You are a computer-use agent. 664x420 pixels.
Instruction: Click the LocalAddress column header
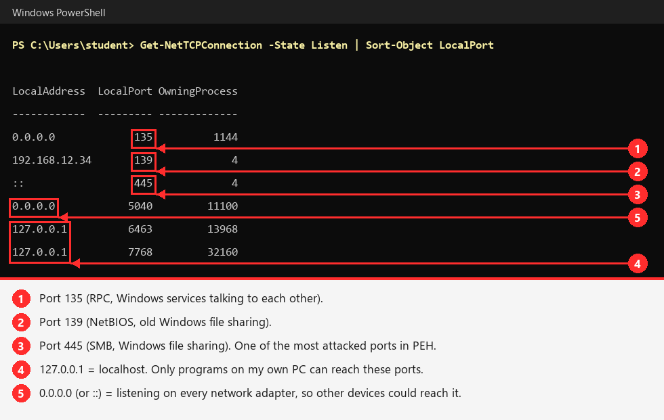click(49, 91)
